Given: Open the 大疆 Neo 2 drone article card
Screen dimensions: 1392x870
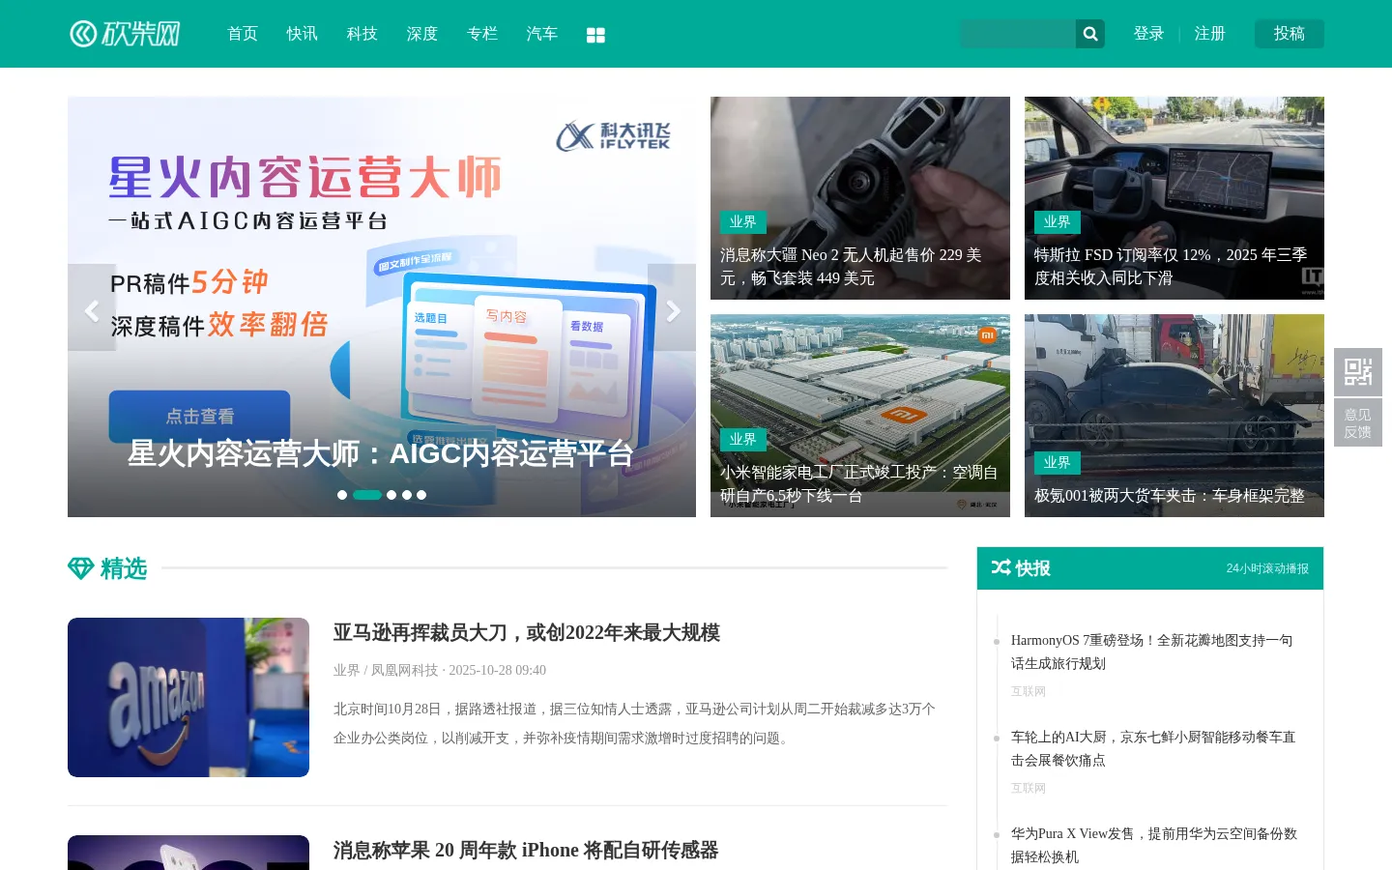Looking at the screenshot, I should (x=860, y=198).
